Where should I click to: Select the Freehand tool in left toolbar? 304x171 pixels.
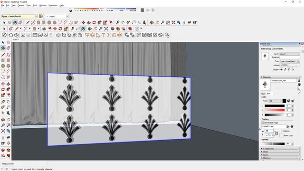tap(9, 55)
